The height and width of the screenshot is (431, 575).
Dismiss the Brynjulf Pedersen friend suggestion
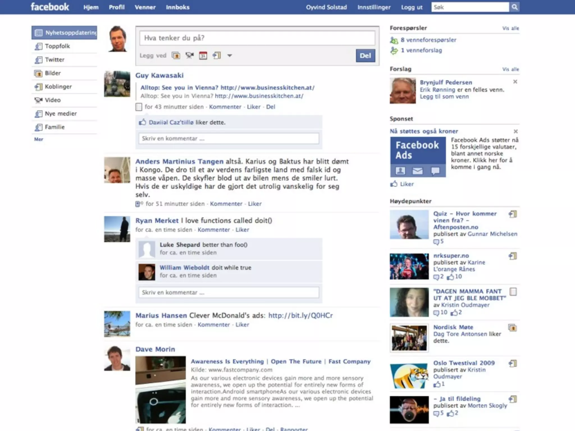[x=515, y=82]
